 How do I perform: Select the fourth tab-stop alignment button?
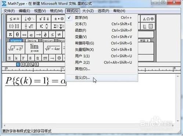[x=32, y=64]
